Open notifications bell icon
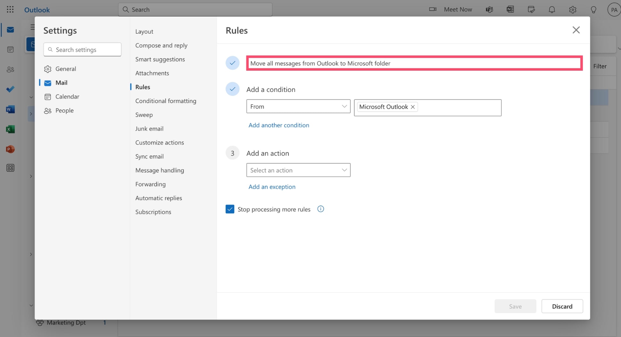The image size is (621, 337). point(552,10)
